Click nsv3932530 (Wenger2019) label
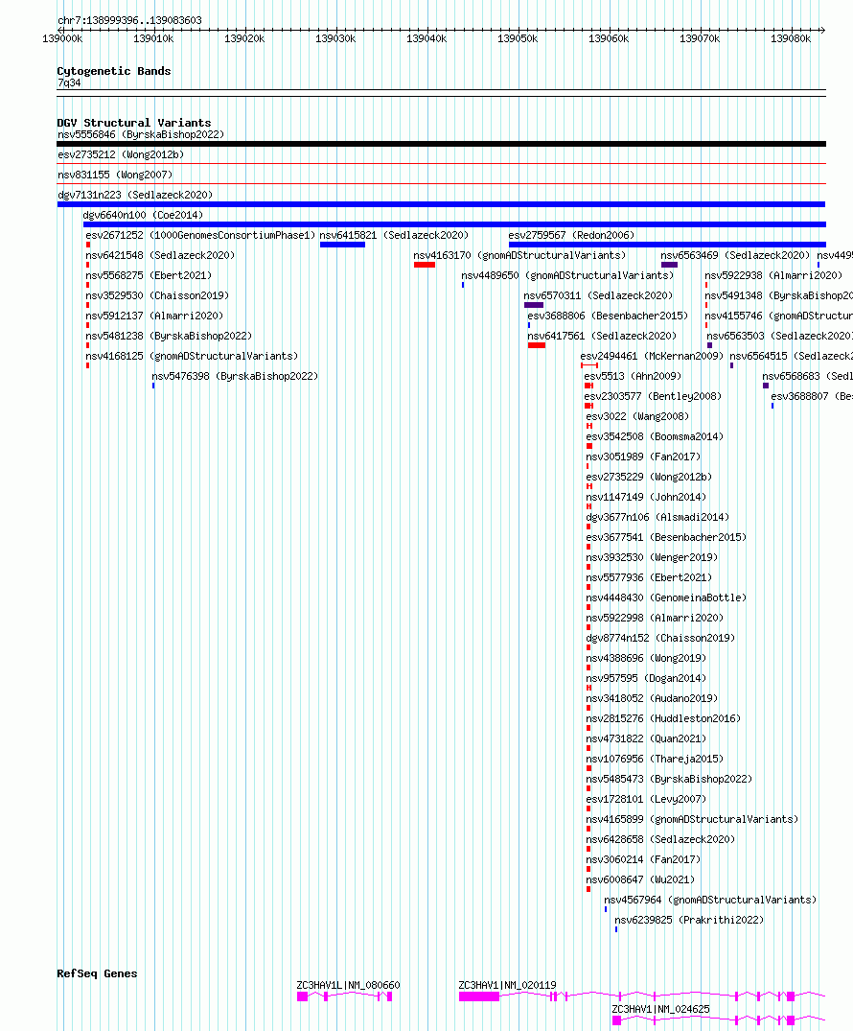Viewport: 853px width, 1031px height. click(652, 557)
